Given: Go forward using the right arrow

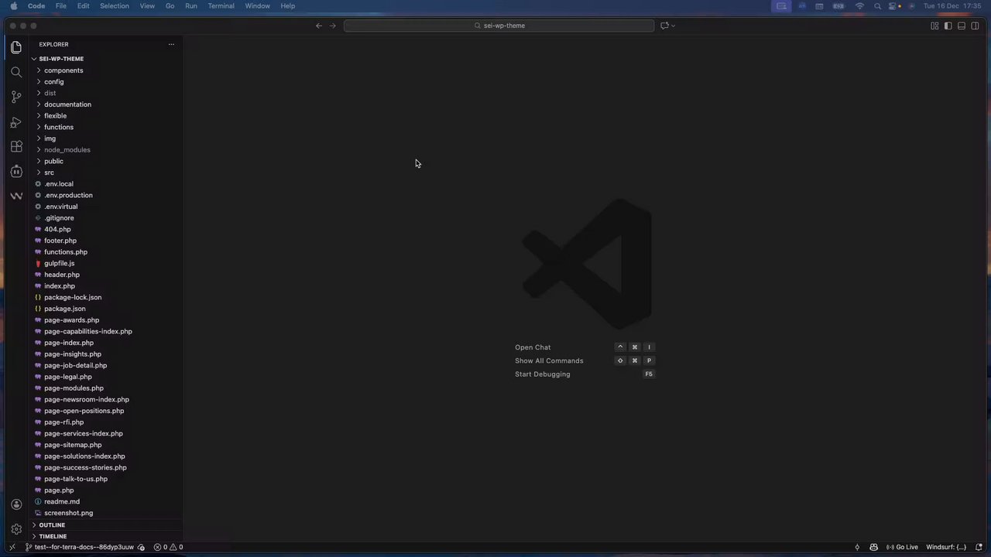Looking at the screenshot, I should (333, 26).
